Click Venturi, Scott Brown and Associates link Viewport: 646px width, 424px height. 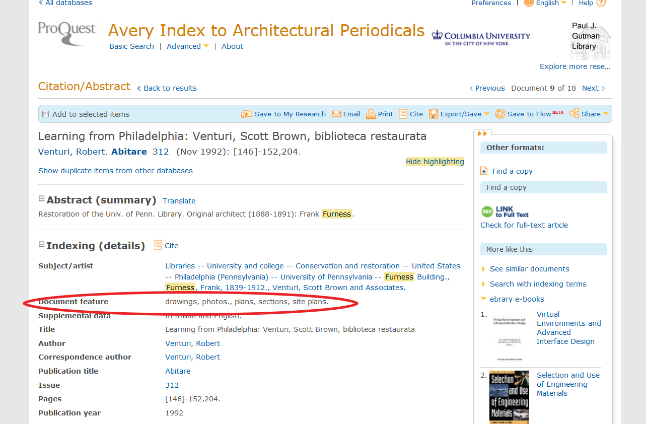click(x=338, y=288)
